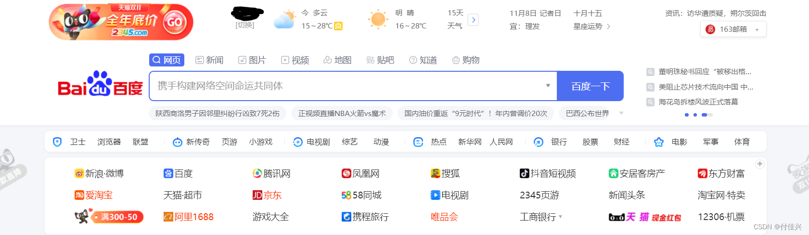809x235 pixels.
Task: Click the Baidu logo
Action: point(100,84)
